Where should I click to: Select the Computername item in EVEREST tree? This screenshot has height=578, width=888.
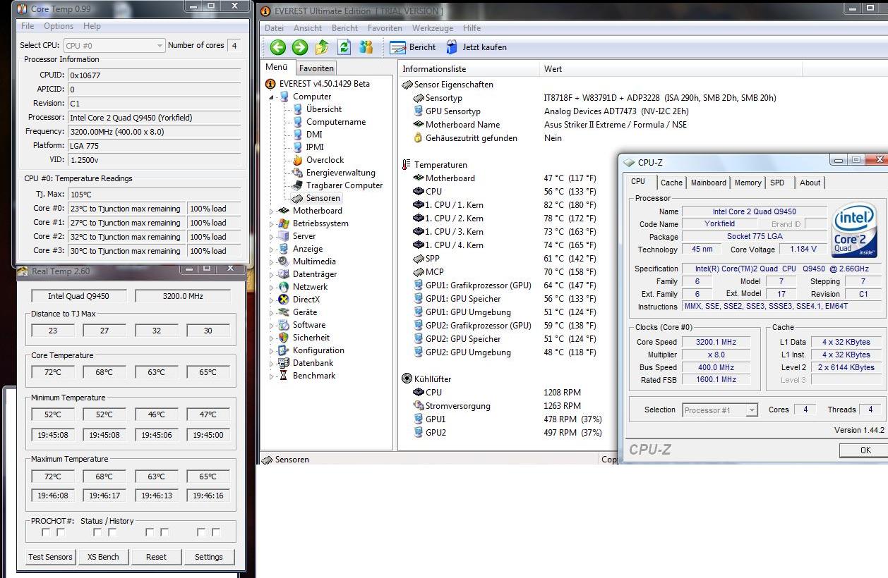pyautogui.click(x=335, y=122)
